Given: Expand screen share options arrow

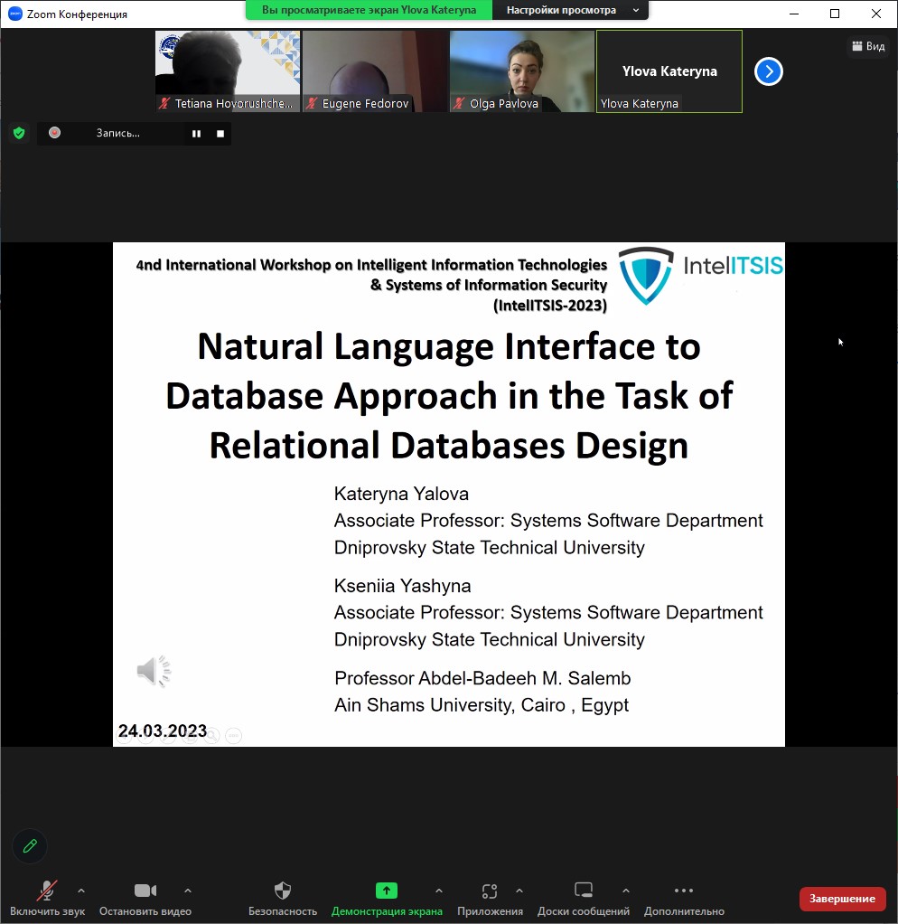Looking at the screenshot, I should pyautogui.click(x=439, y=891).
